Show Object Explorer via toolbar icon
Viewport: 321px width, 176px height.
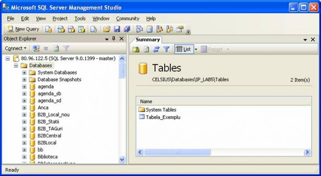click(160, 29)
